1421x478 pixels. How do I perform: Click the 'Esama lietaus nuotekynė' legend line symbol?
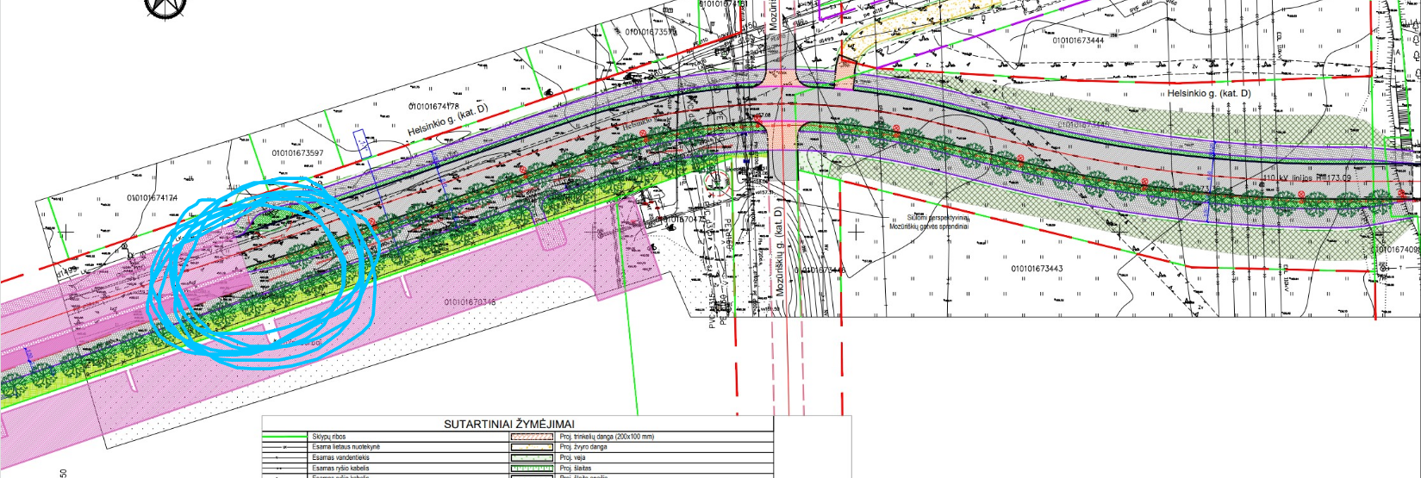[285, 447]
